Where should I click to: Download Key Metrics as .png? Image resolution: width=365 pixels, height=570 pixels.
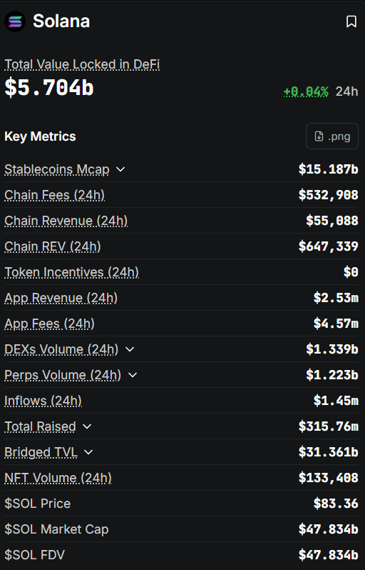332,136
